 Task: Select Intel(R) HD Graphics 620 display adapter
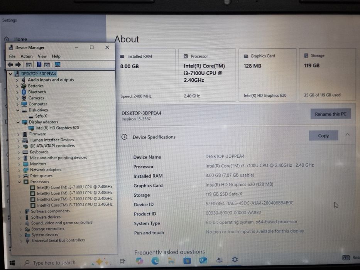(57, 128)
